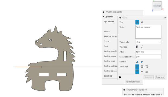
Task: Select Corte option
Action: 106,46
